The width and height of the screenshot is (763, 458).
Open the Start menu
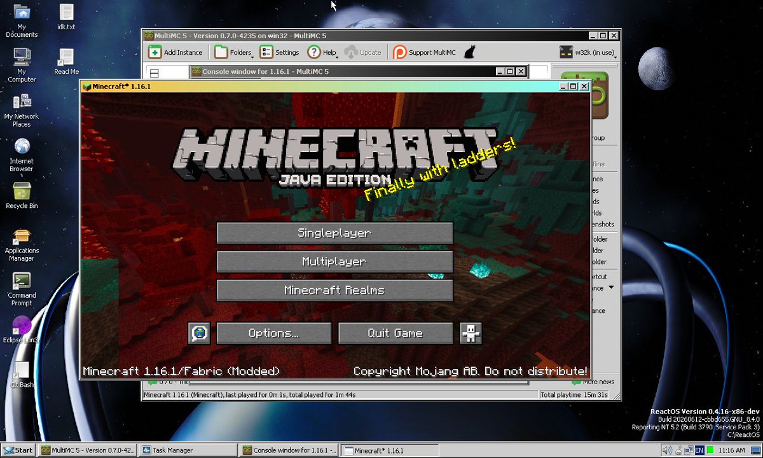(x=17, y=450)
